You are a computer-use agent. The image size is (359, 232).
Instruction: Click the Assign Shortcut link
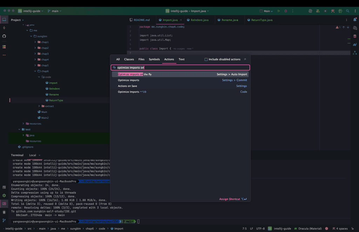230,199
